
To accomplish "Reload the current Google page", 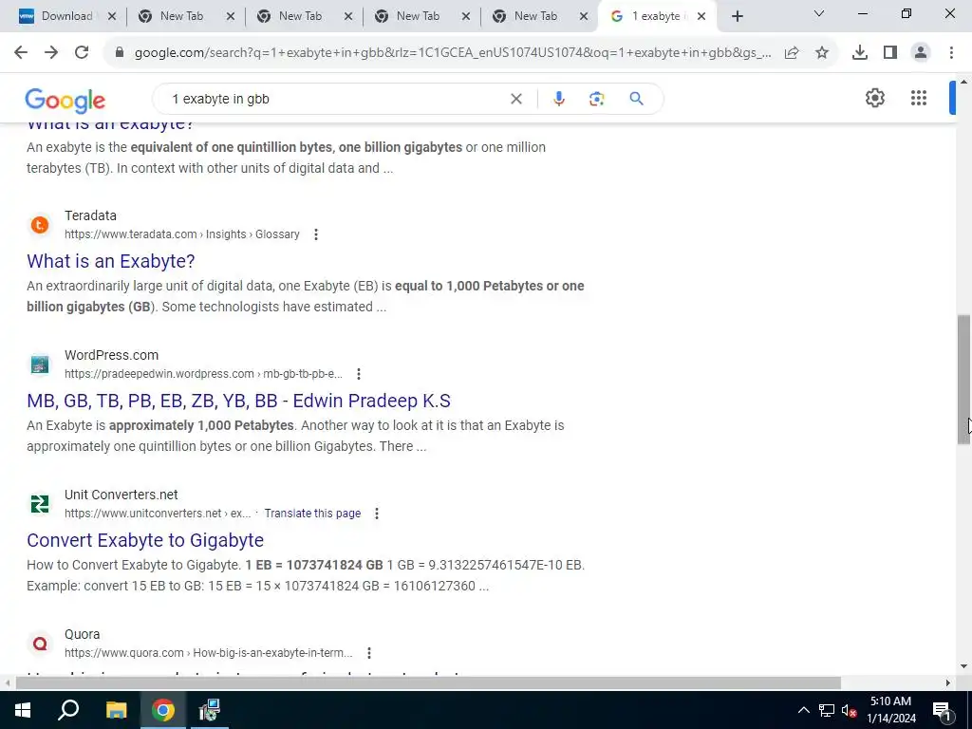I will [x=82, y=53].
